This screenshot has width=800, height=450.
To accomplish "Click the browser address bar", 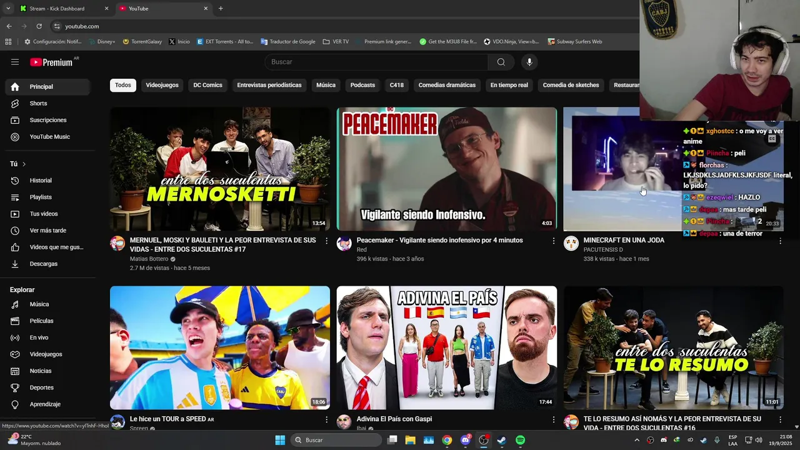I will tap(344, 26).
